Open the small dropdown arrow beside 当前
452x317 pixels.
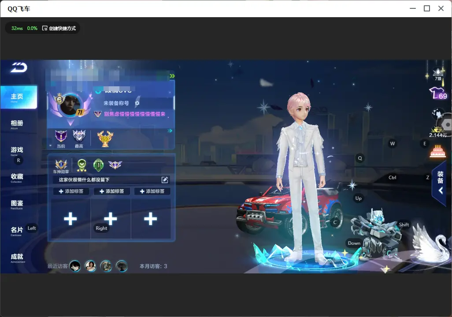51,146
